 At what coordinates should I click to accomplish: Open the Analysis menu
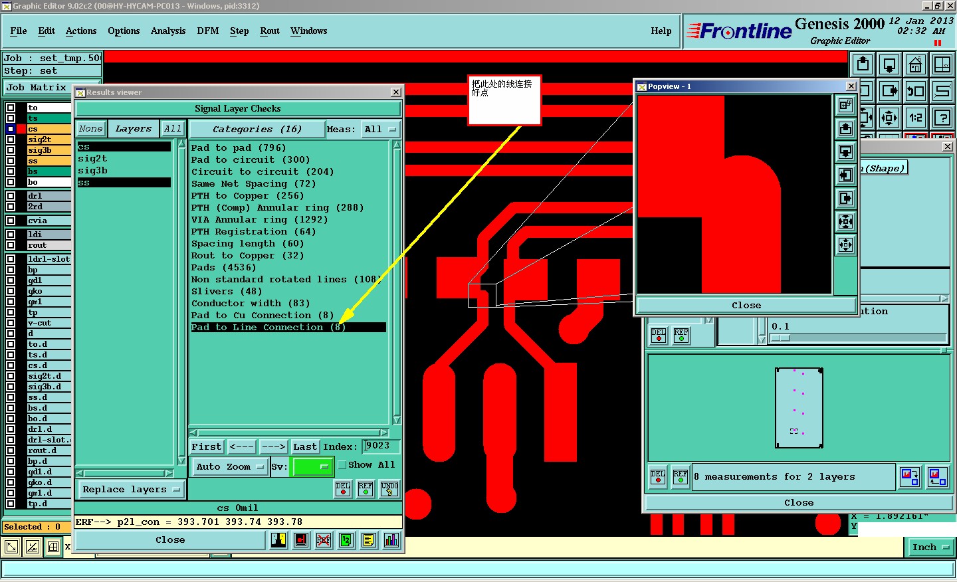tap(168, 31)
